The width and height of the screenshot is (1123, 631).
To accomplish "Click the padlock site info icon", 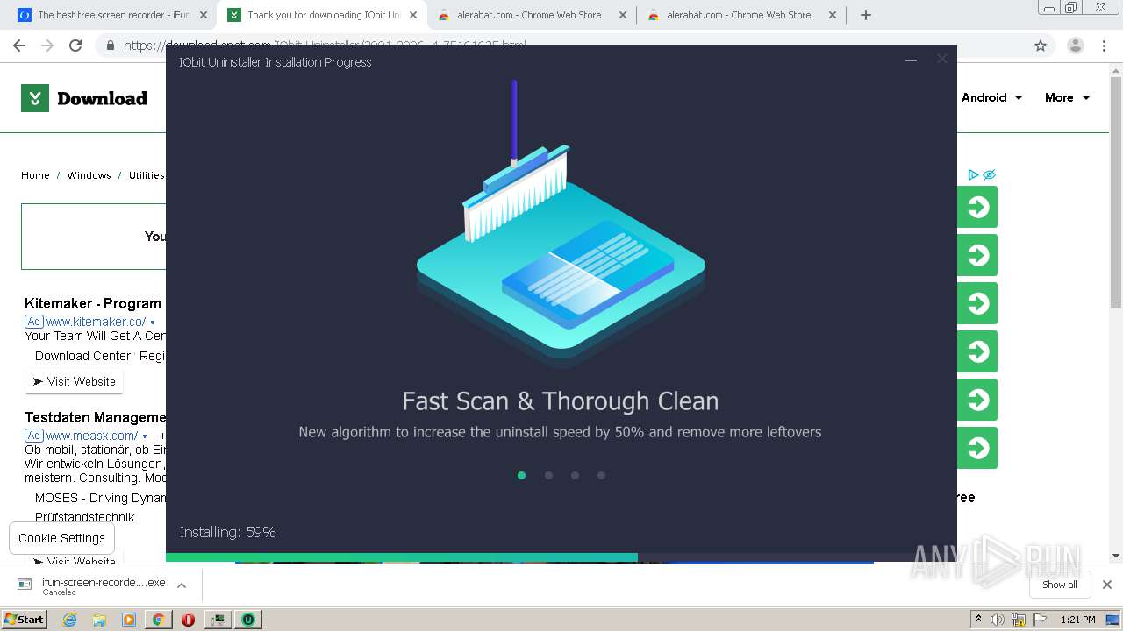I will click(110, 46).
